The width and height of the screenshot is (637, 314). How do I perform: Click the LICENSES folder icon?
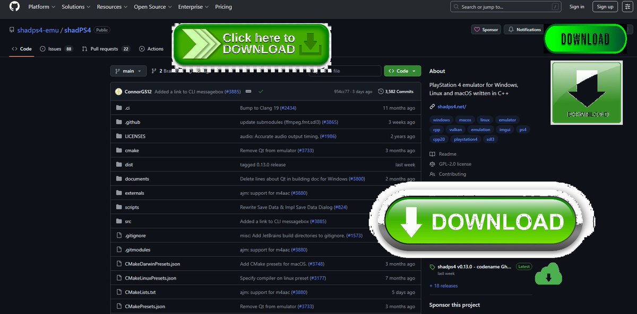click(119, 136)
